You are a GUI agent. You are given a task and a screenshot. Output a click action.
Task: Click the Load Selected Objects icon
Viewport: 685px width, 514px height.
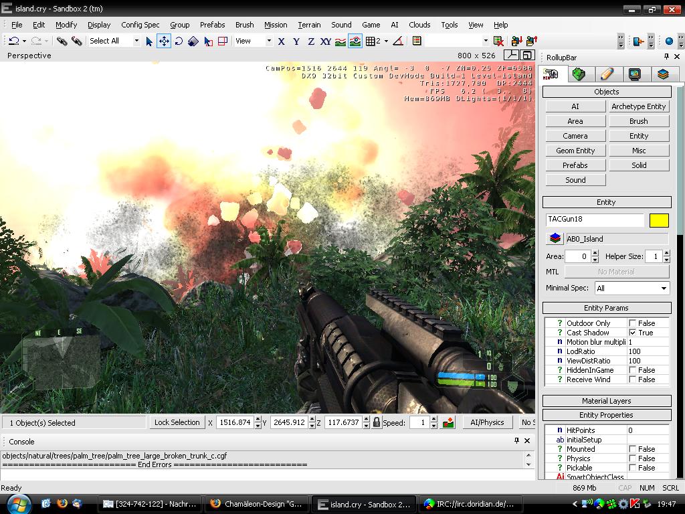click(x=532, y=41)
